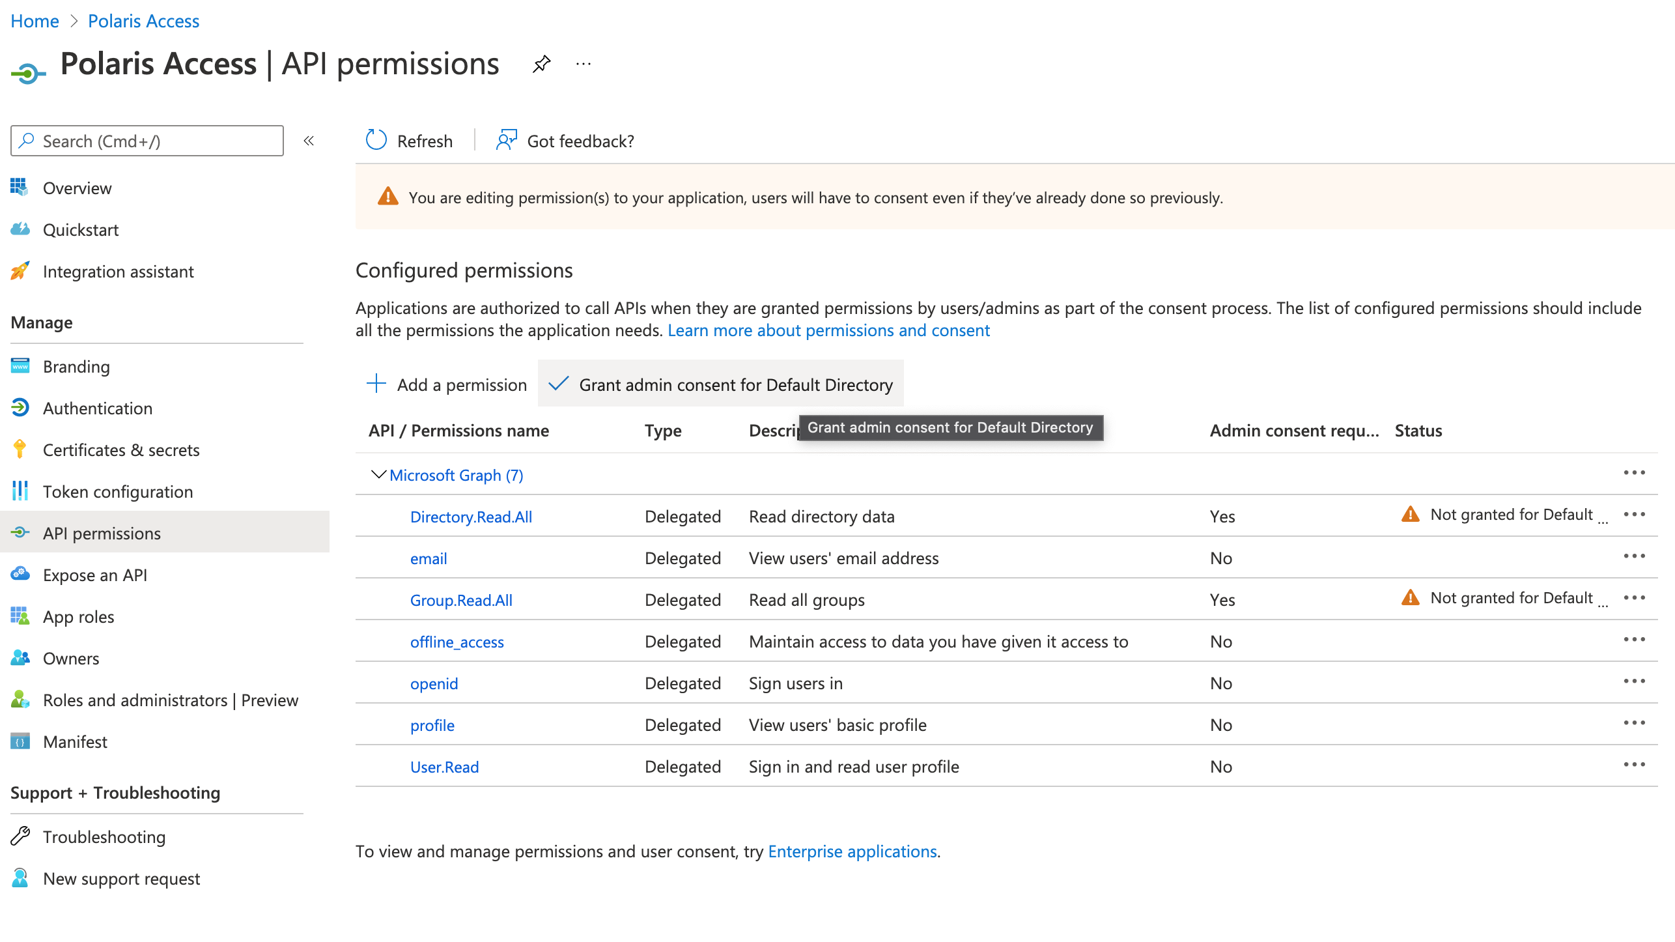Open Learn more about permissions and consent
The image size is (1675, 942).
[828, 331]
